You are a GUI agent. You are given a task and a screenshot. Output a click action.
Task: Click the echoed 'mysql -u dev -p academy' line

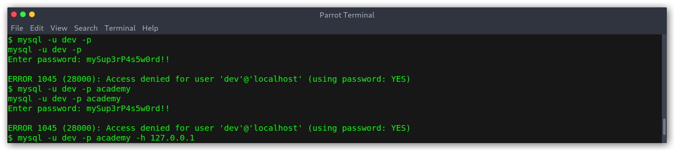click(x=64, y=99)
